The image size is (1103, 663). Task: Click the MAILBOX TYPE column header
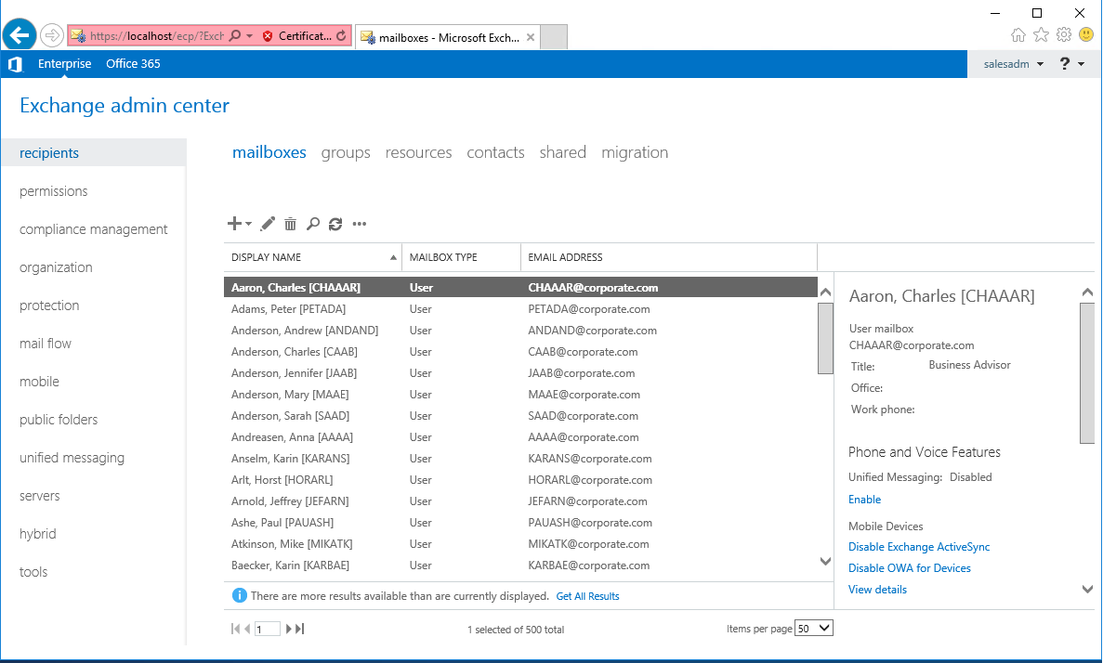point(461,257)
